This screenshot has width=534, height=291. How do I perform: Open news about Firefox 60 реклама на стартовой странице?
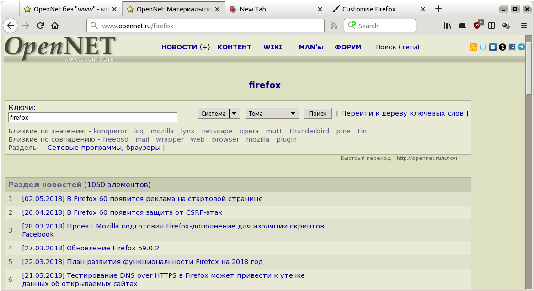coord(142,198)
